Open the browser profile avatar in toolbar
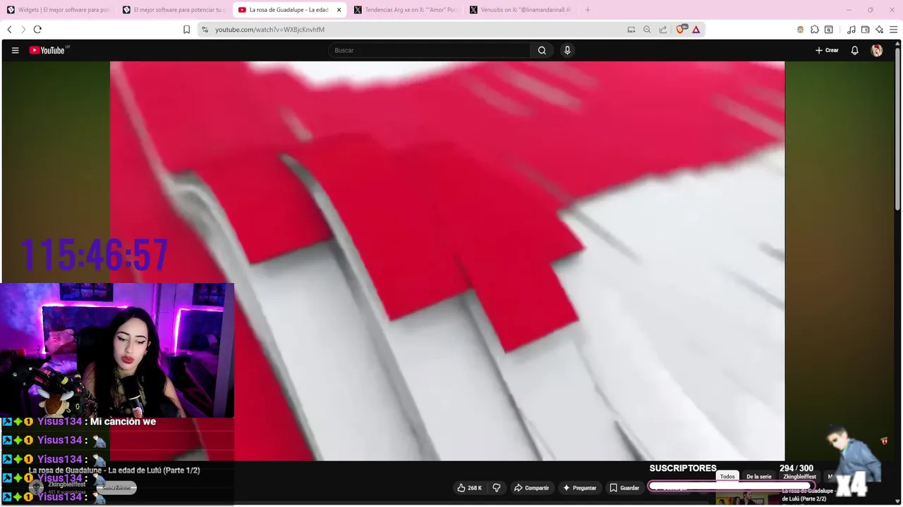The height and width of the screenshot is (507, 903). pos(800,30)
